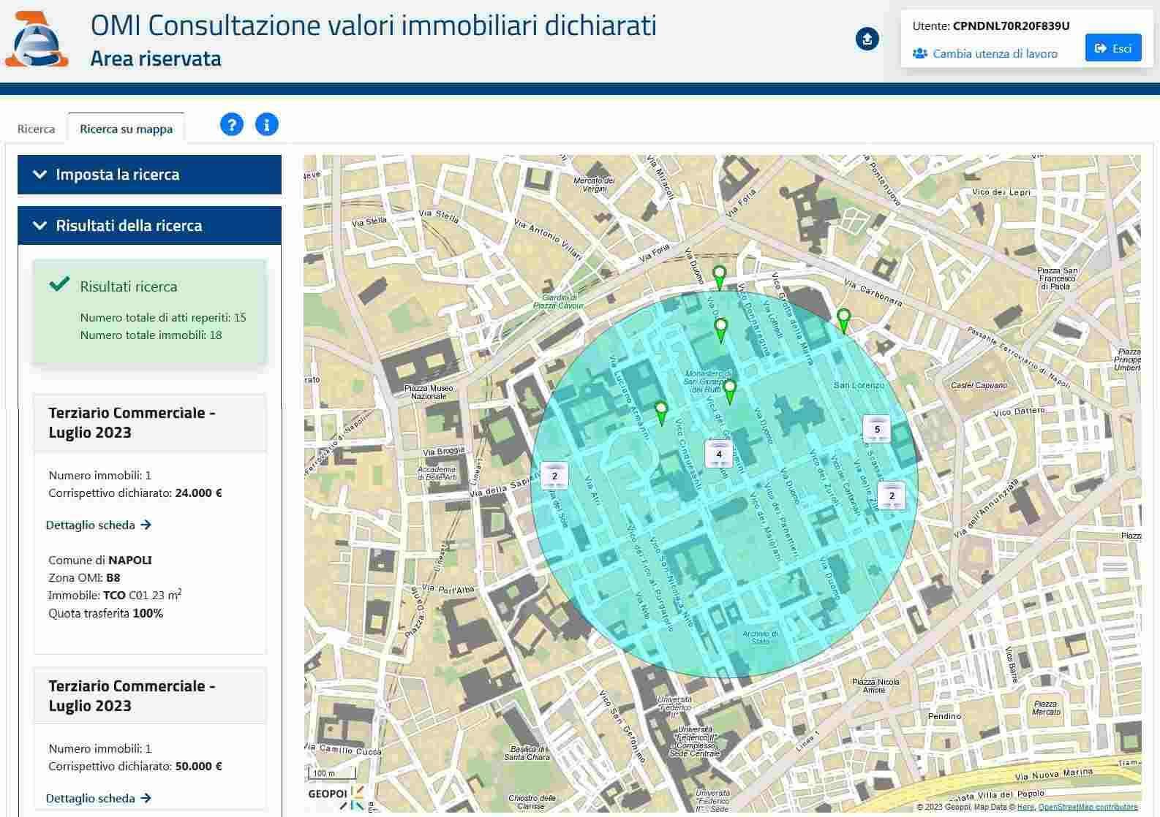Click the green pin near Via Carbonara
Screen dimensions: 1160x817
click(x=843, y=320)
